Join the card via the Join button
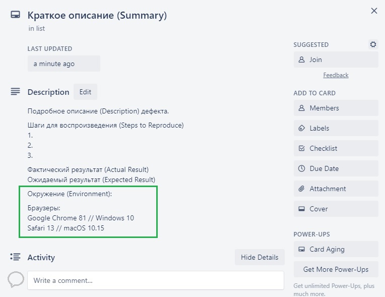This screenshot has width=385, height=297. tap(336, 60)
